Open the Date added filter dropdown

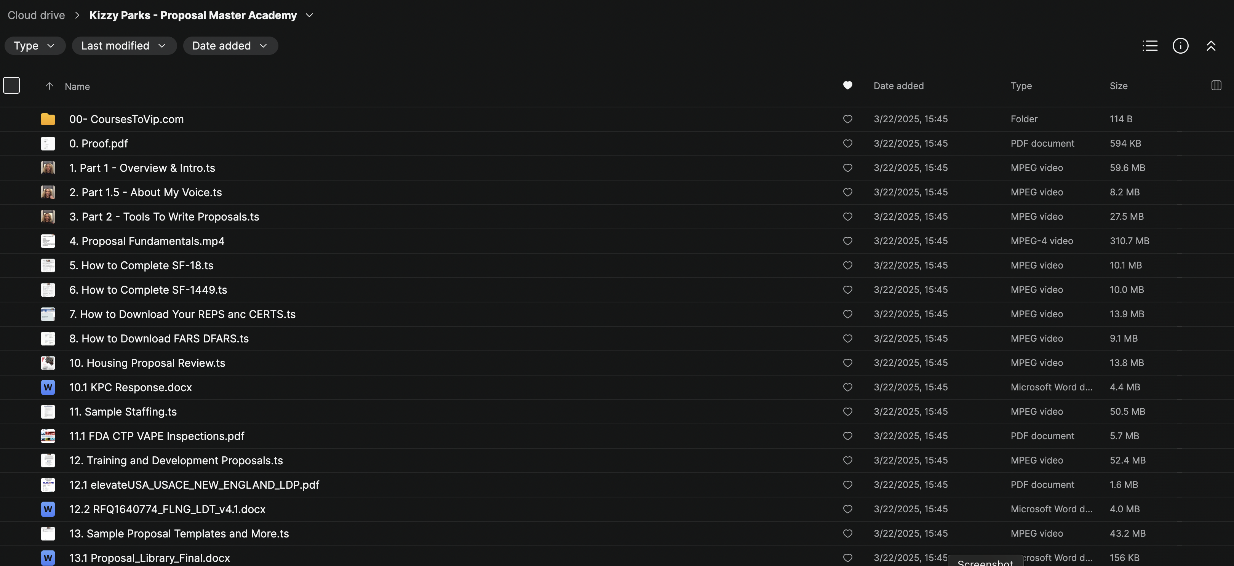(230, 46)
